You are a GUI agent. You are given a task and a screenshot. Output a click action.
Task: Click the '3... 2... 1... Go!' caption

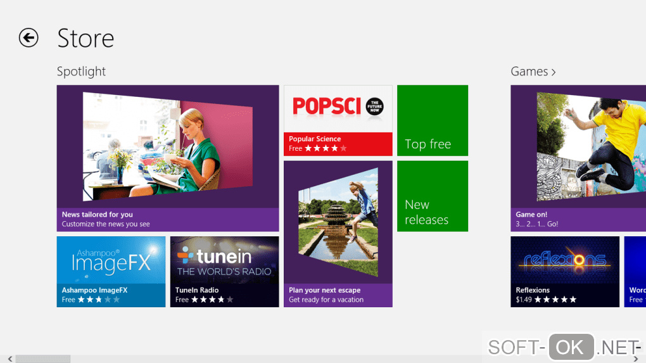point(537,224)
